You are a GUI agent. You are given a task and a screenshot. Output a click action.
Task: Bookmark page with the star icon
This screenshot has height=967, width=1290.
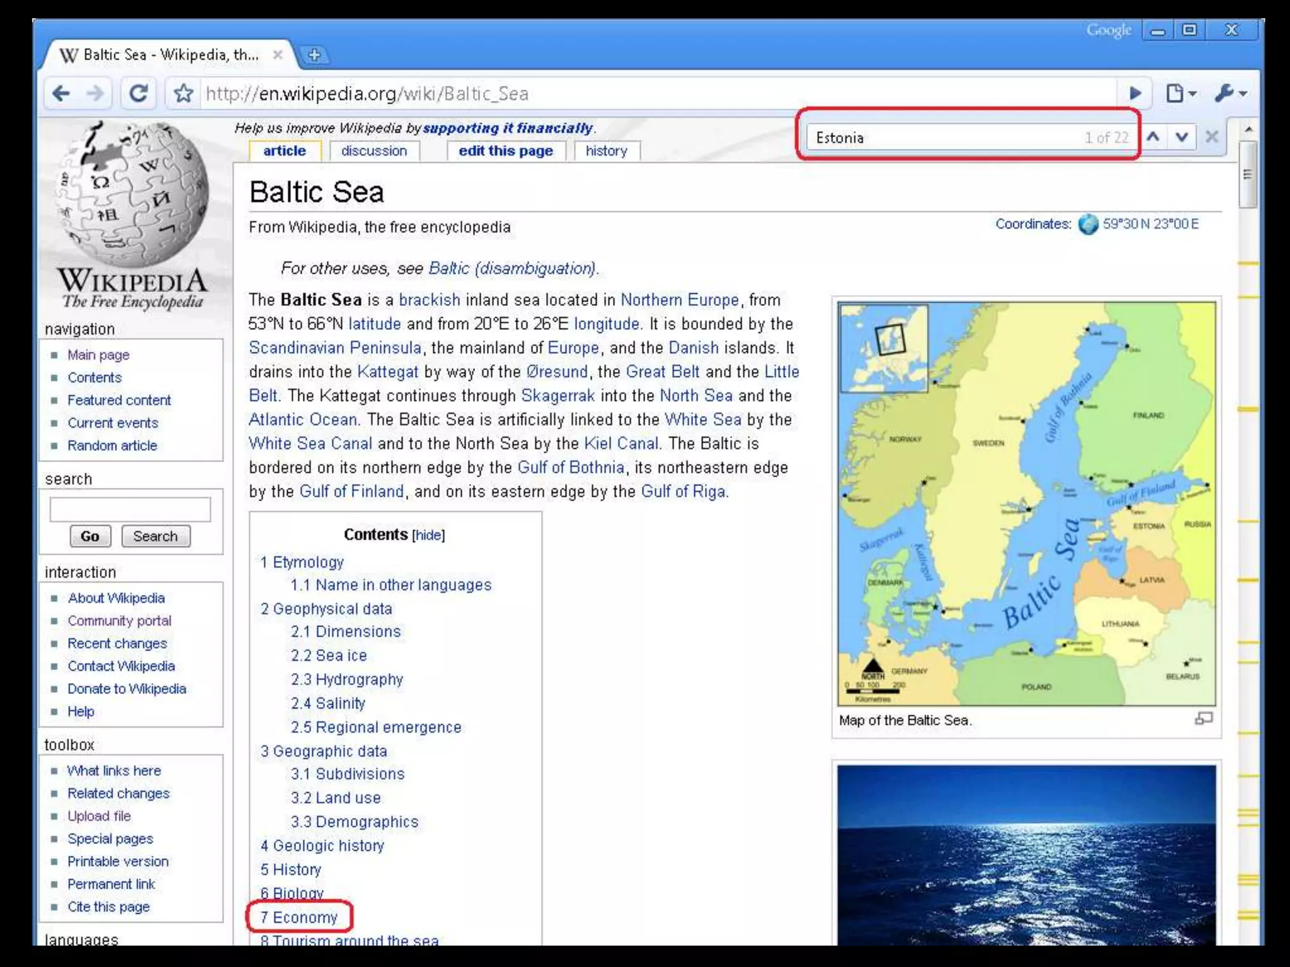point(183,94)
